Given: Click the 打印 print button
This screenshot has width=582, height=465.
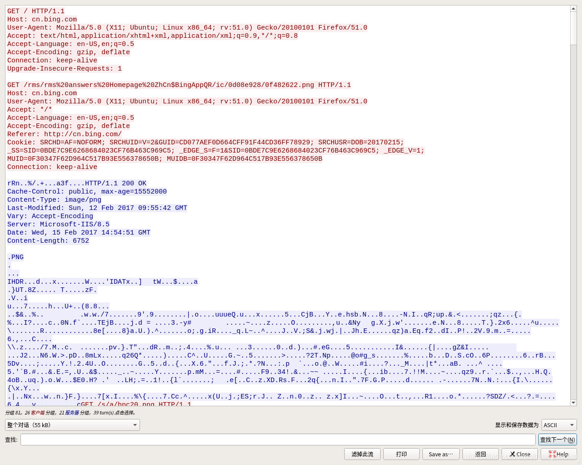Looking at the screenshot, I should [401, 454].
